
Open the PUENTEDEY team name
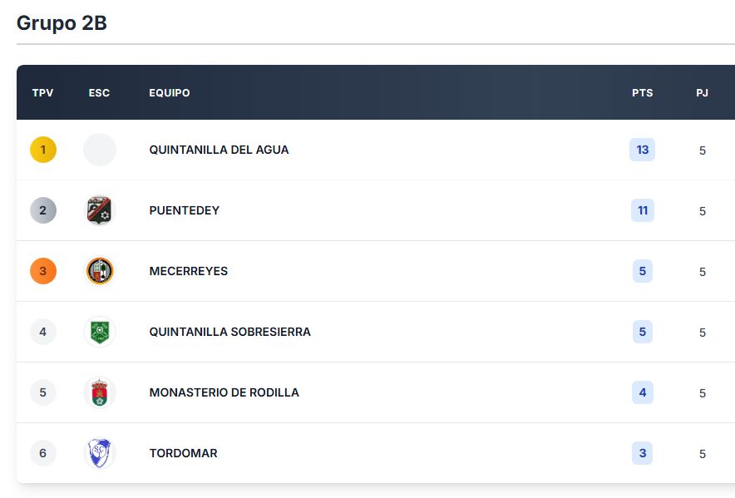pos(185,210)
